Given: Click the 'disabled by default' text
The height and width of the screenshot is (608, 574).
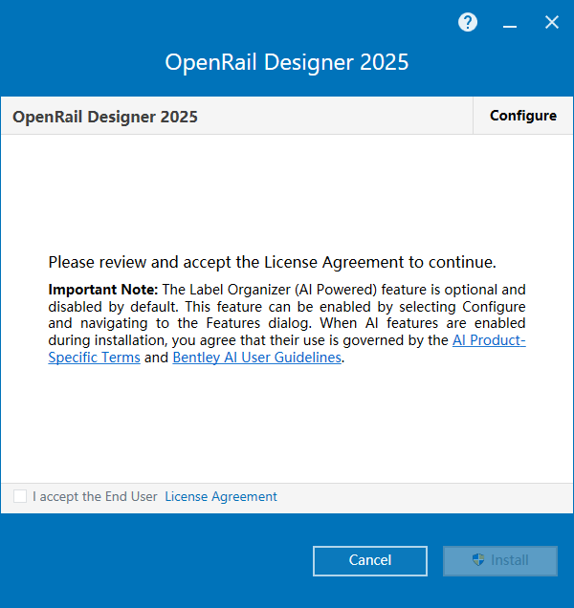Looking at the screenshot, I should [98, 306].
